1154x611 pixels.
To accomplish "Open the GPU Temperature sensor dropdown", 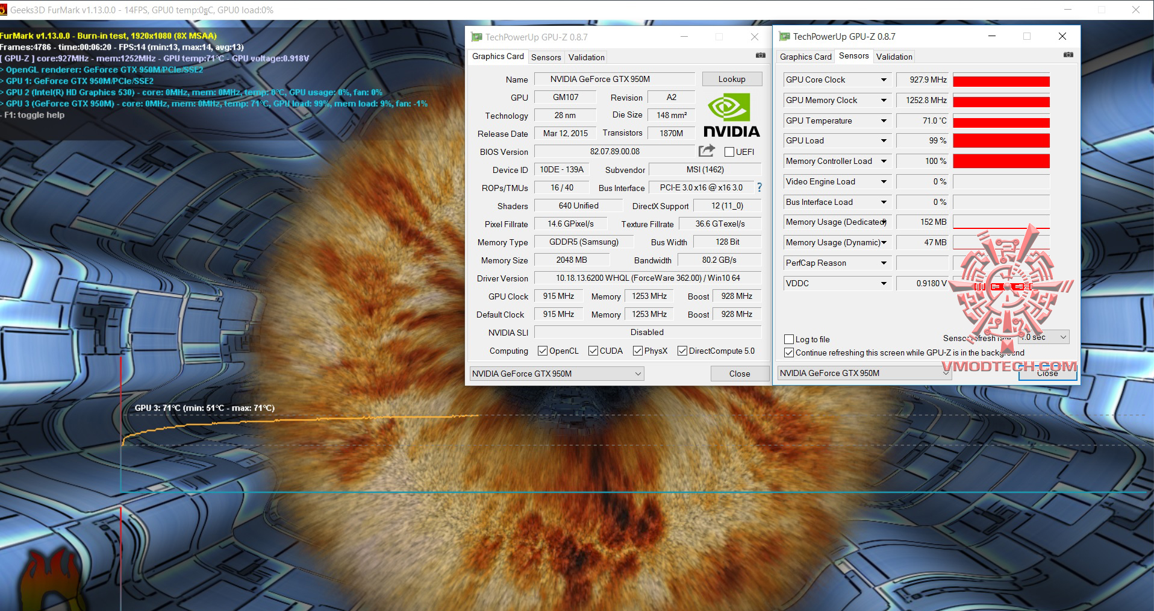I will 884,121.
